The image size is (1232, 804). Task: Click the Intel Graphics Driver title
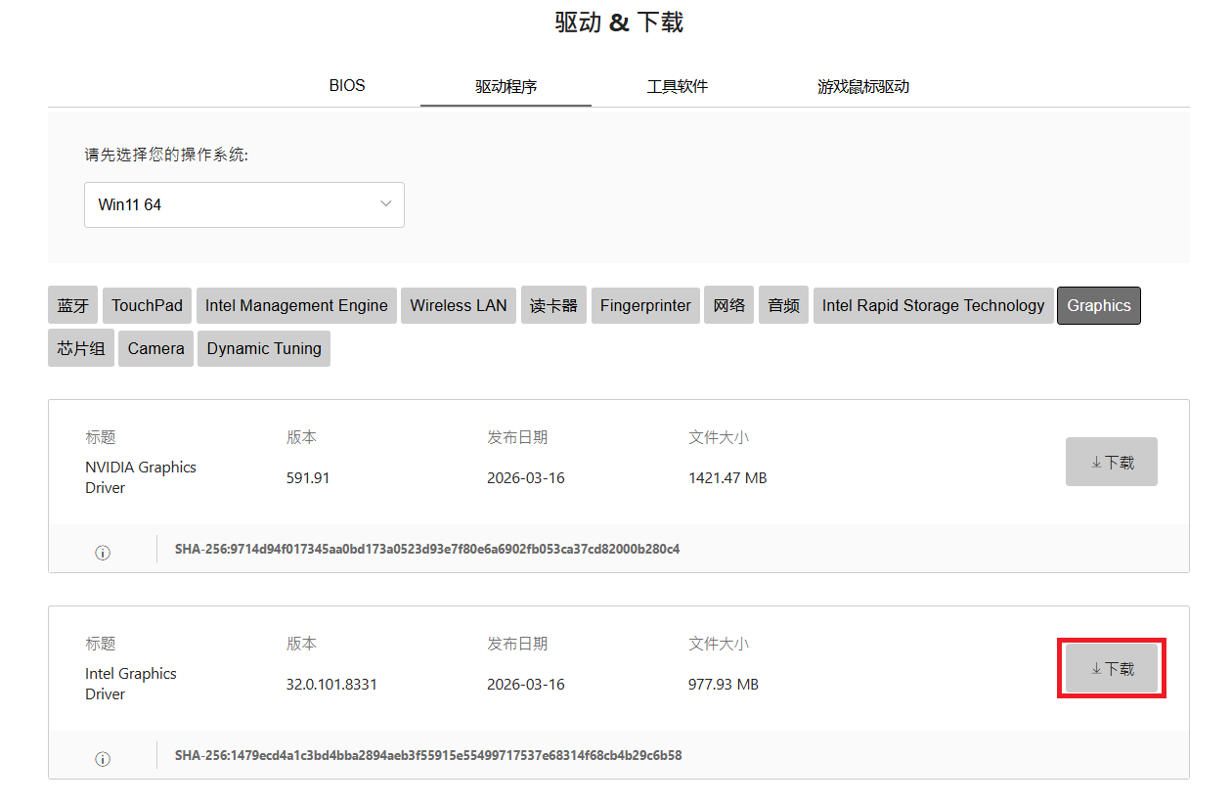(x=131, y=684)
